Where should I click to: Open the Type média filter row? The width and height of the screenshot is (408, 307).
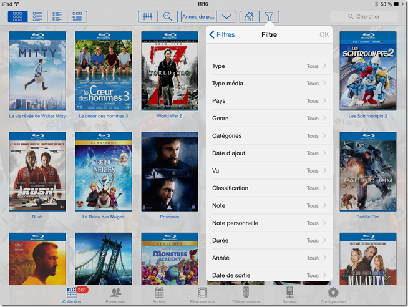(x=269, y=84)
